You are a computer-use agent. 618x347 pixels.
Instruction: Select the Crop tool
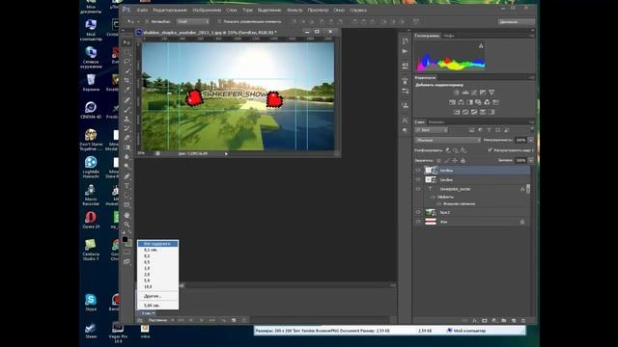point(126,80)
